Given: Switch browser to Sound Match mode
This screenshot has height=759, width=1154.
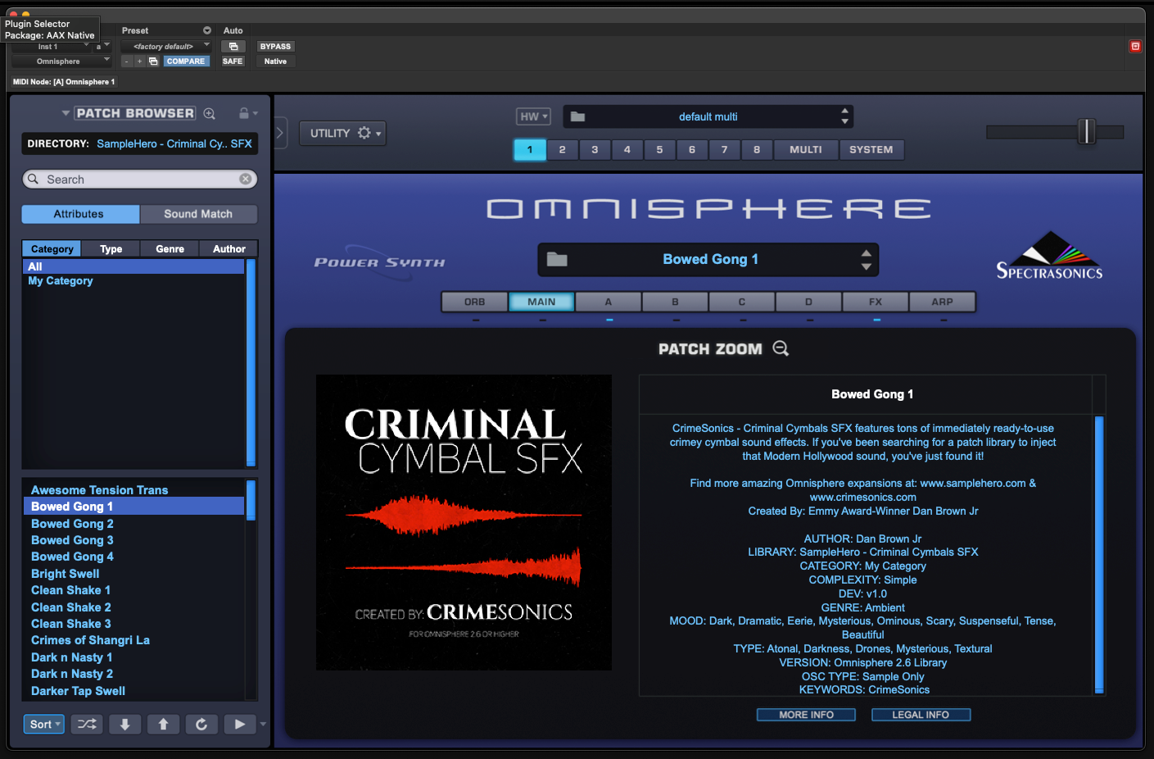Looking at the screenshot, I should point(198,214).
